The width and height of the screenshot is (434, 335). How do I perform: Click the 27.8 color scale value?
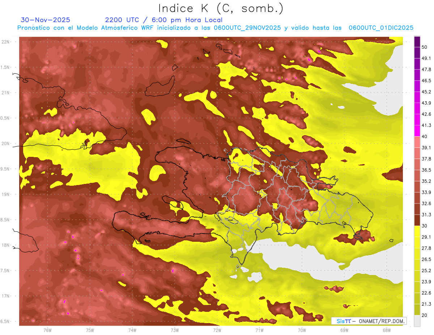[426, 248]
